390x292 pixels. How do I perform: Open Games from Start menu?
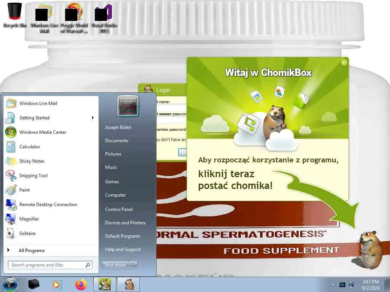click(112, 181)
